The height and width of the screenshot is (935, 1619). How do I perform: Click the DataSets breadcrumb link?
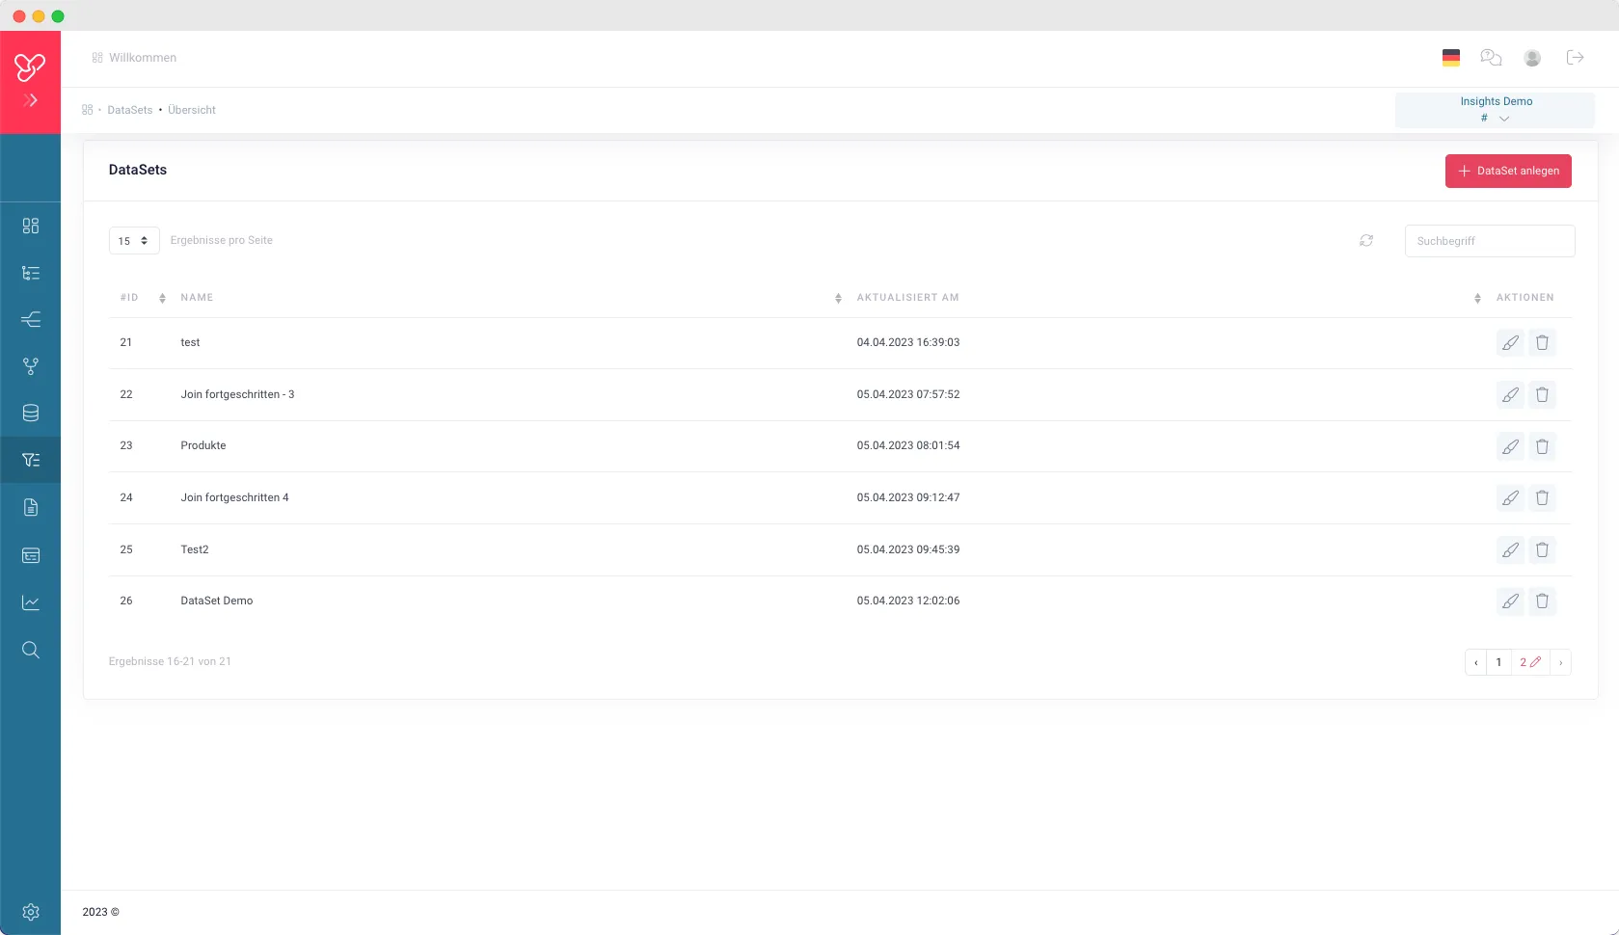pos(130,110)
